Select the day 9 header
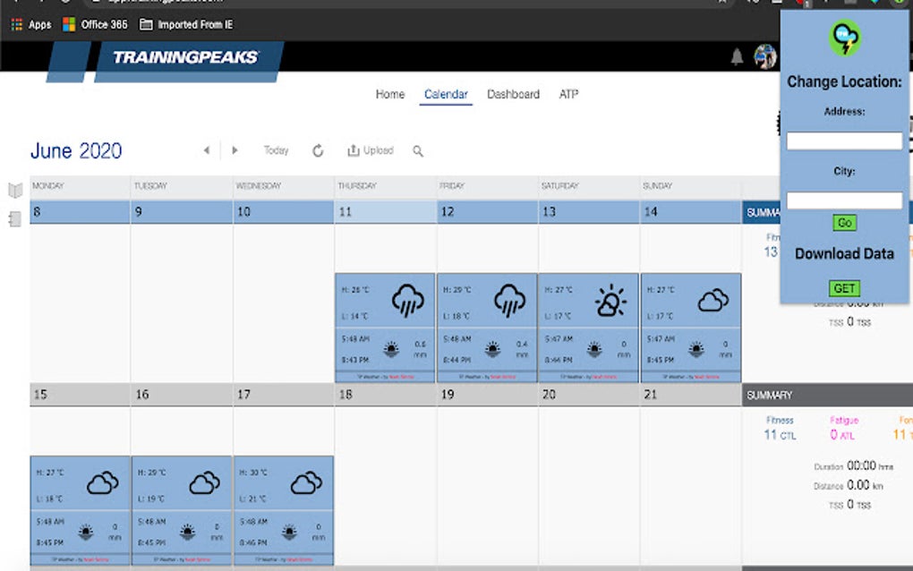The height and width of the screenshot is (571, 913). point(182,212)
